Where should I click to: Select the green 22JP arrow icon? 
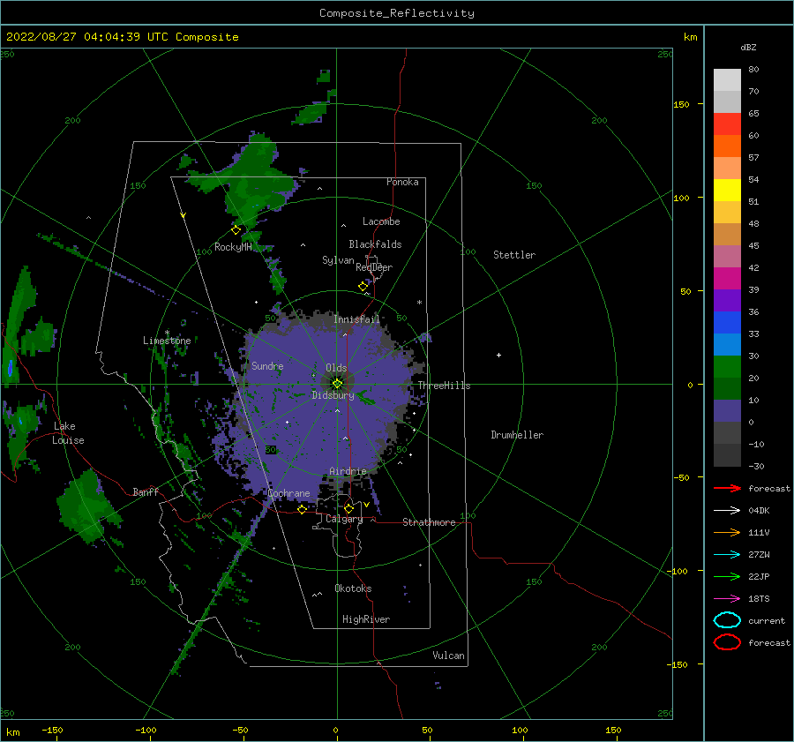click(x=727, y=576)
